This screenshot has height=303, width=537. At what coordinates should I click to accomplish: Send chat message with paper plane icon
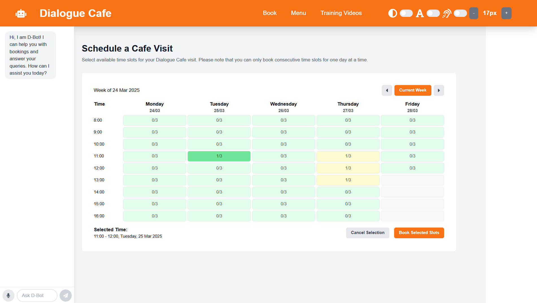[66, 295]
